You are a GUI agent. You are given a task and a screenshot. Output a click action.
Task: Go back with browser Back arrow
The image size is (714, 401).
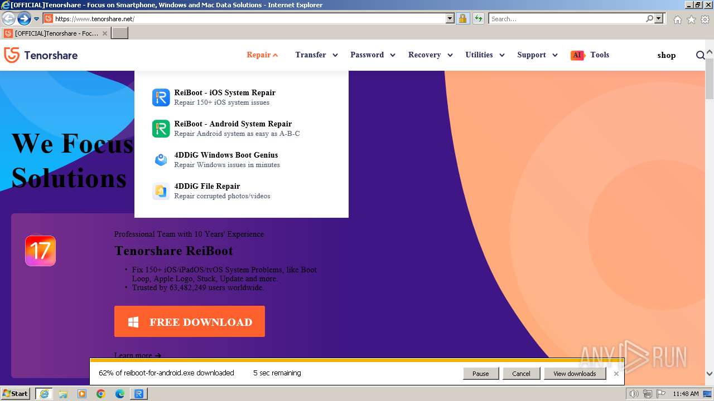pos(8,18)
